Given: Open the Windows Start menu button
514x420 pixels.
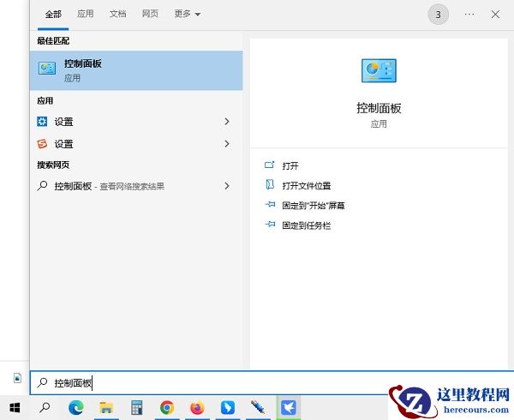Looking at the screenshot, I should coord(15,407).
